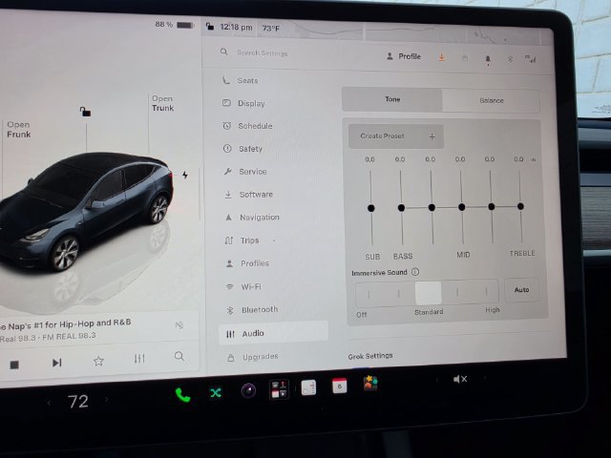
Task: Click Create Preset button
Action: [396, 136]
